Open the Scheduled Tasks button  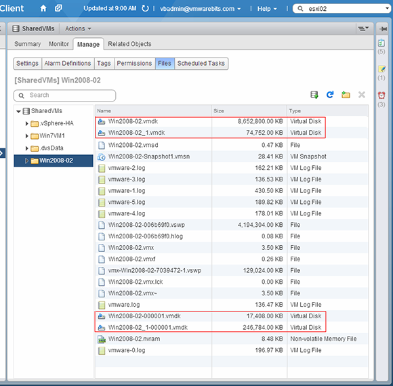tap(201, 64)
